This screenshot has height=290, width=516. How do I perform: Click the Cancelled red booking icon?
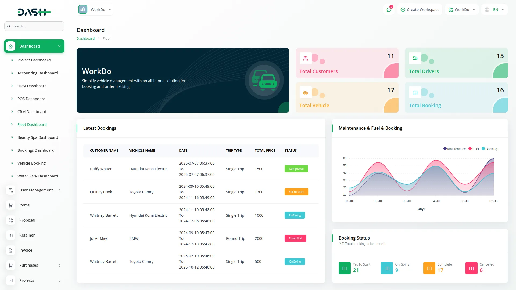coord(471,268)
